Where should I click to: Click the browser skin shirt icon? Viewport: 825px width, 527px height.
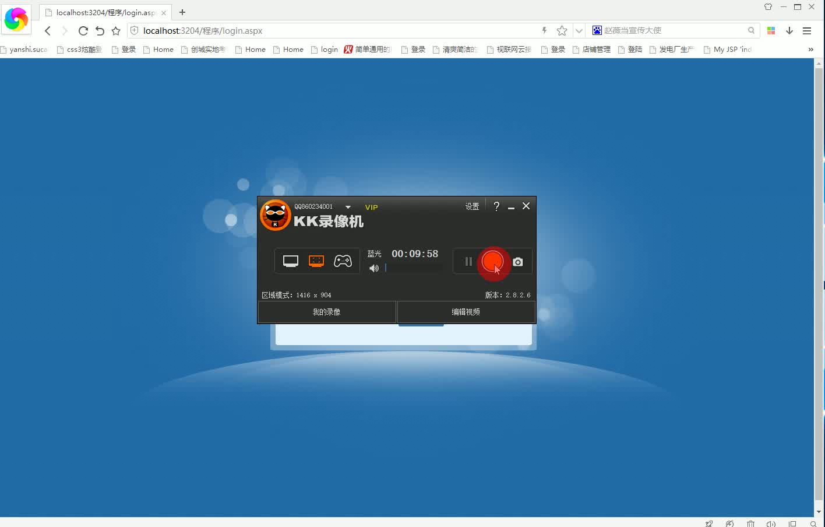tap(768, 7)
